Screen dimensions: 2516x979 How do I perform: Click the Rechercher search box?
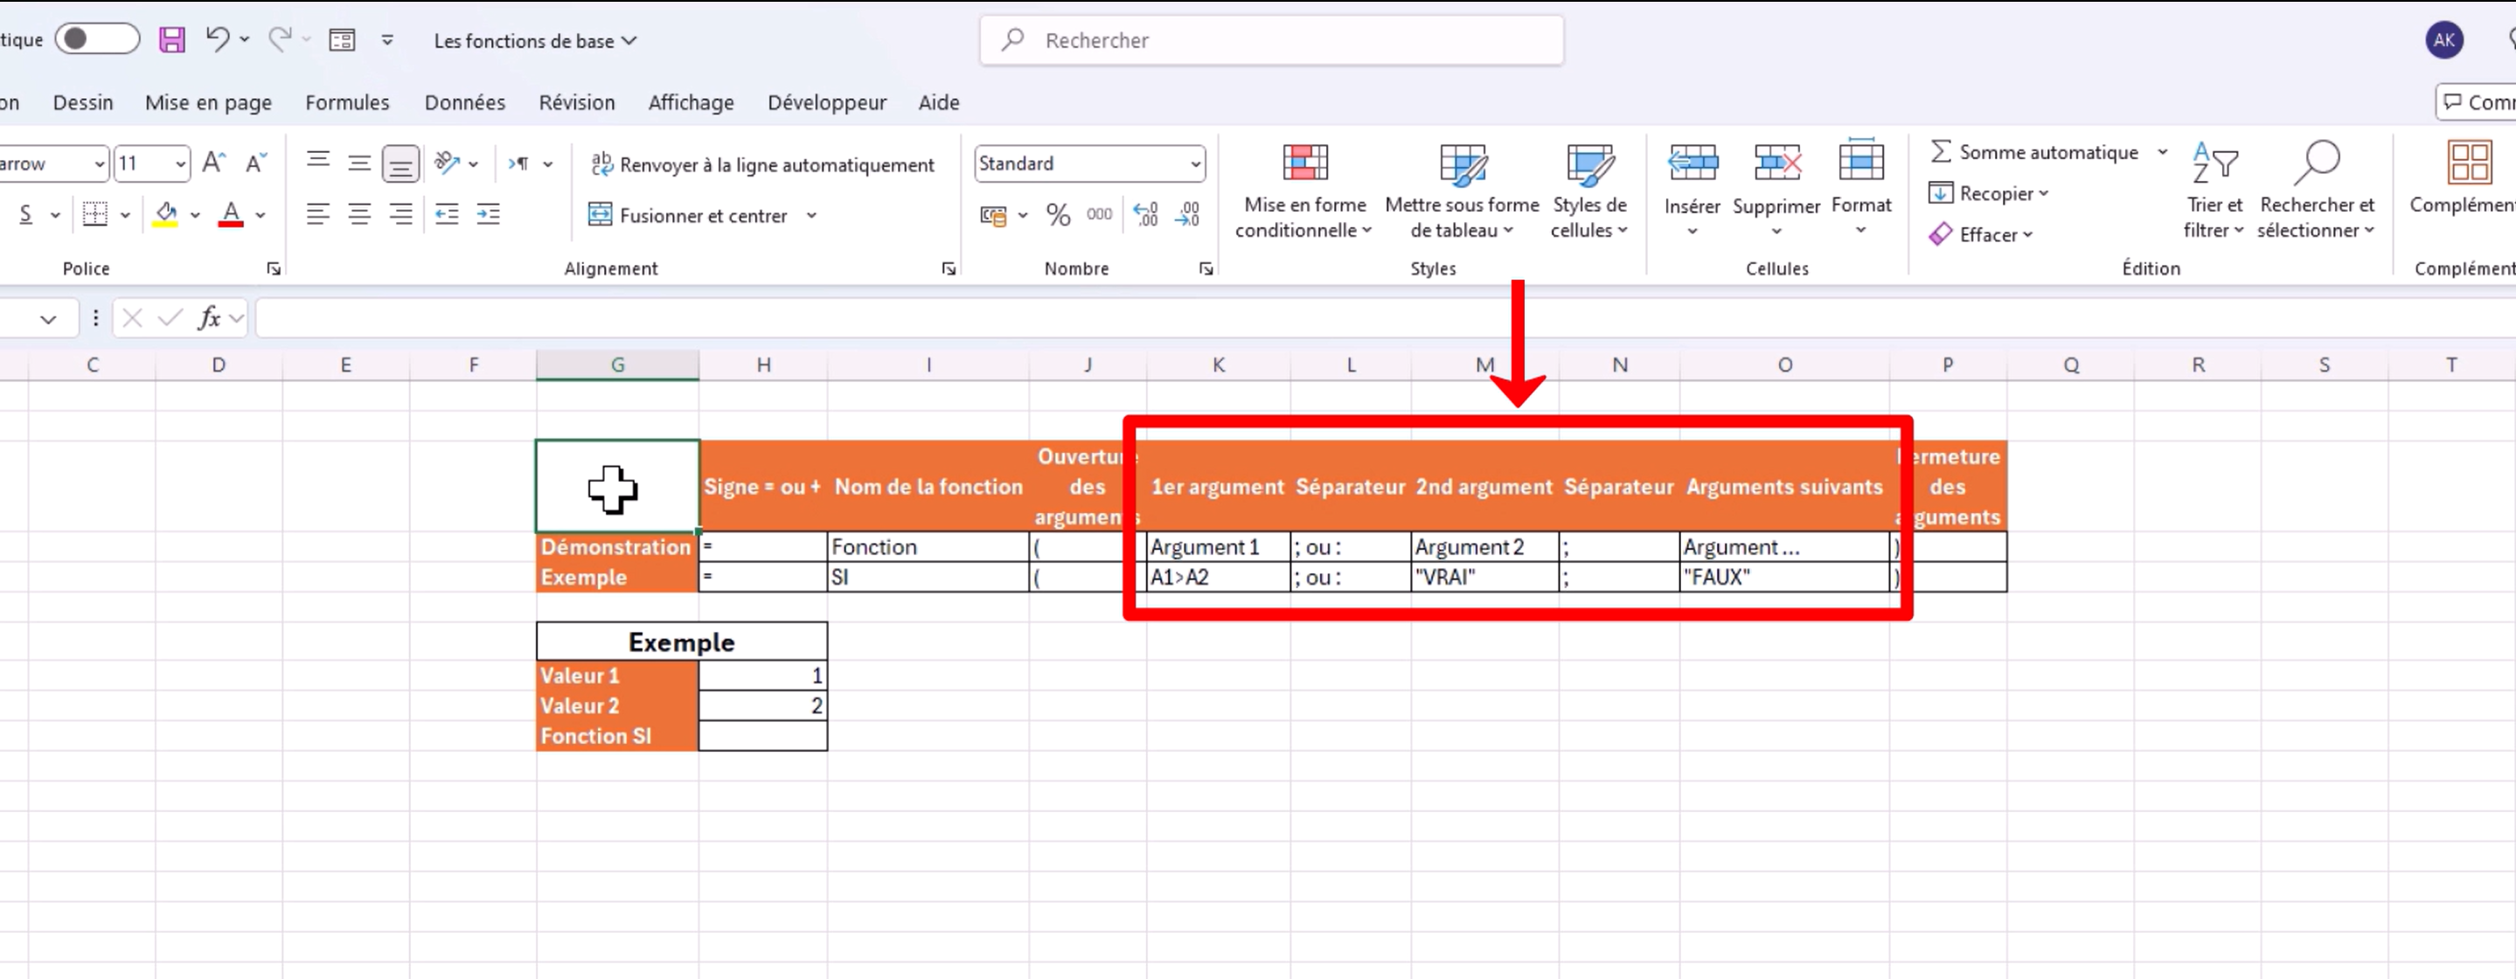[x=1271, y=40]
